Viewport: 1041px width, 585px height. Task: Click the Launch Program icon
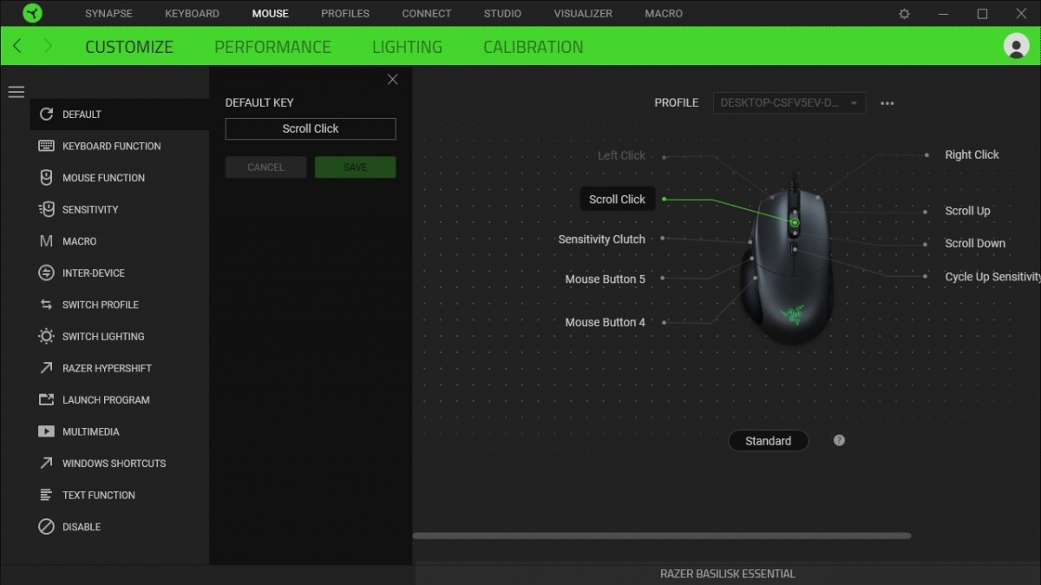46,399
